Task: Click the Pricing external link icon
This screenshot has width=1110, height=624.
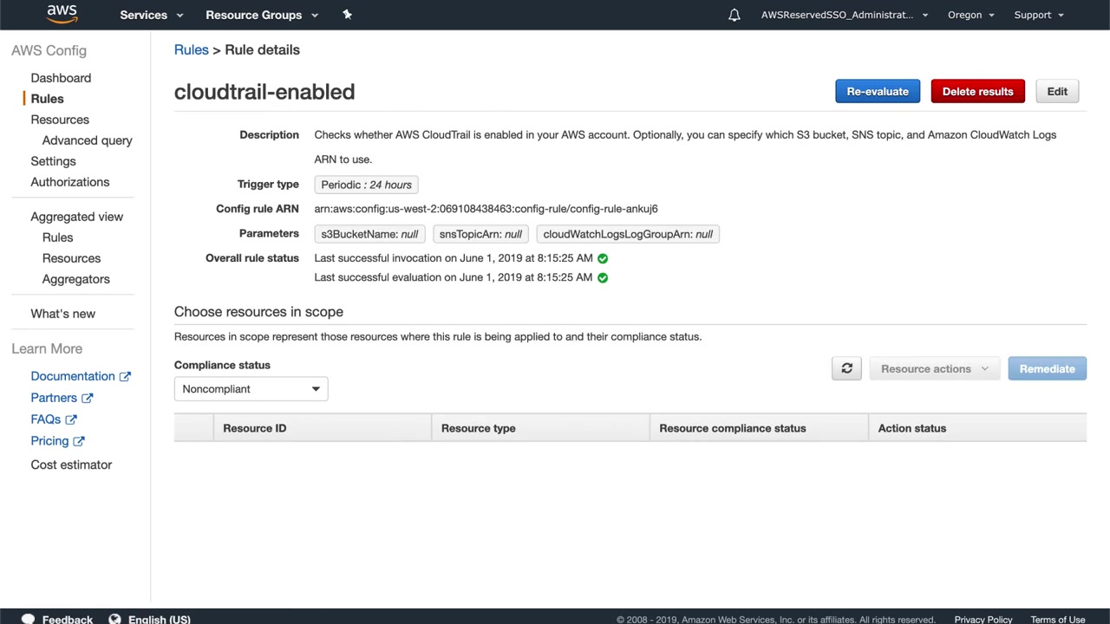Action: (x=79, y=441)
